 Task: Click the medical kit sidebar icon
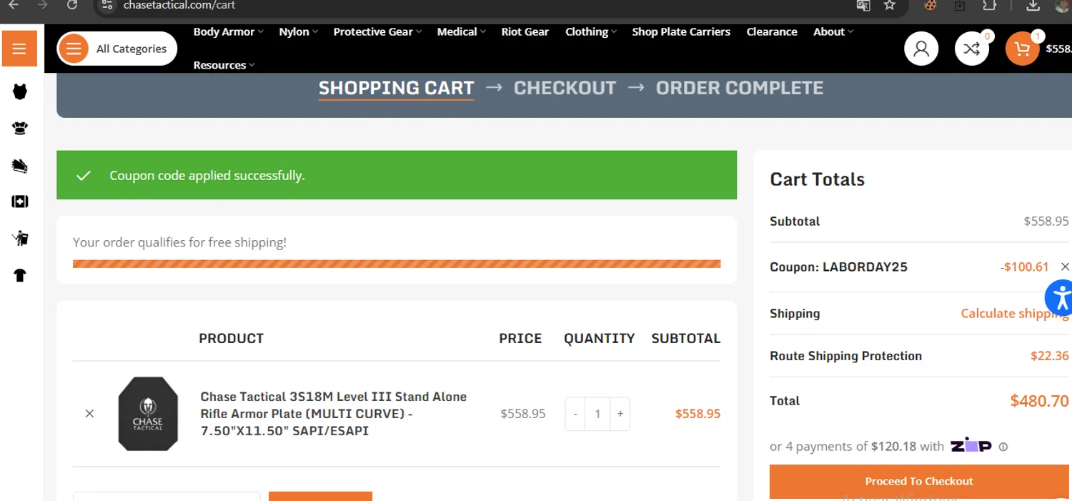click(20, 202)
